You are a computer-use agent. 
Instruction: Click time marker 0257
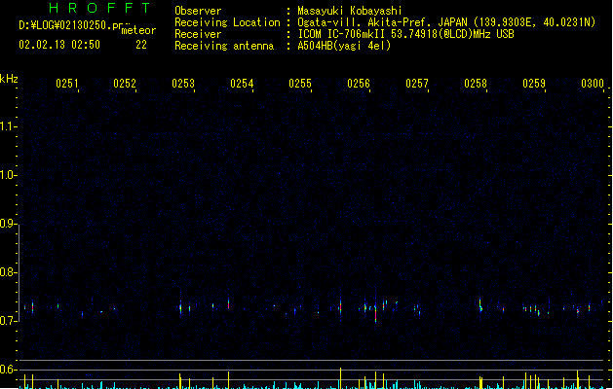click(417, 84)
